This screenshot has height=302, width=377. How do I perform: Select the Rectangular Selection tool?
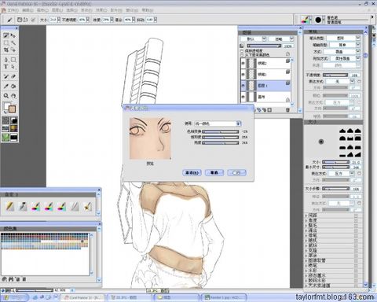(x=6, y=42)
